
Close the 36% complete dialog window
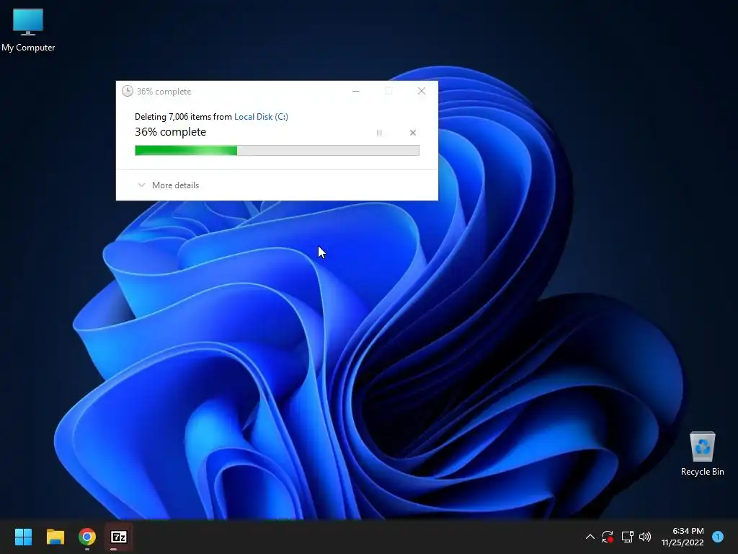[x=422, y=91]
